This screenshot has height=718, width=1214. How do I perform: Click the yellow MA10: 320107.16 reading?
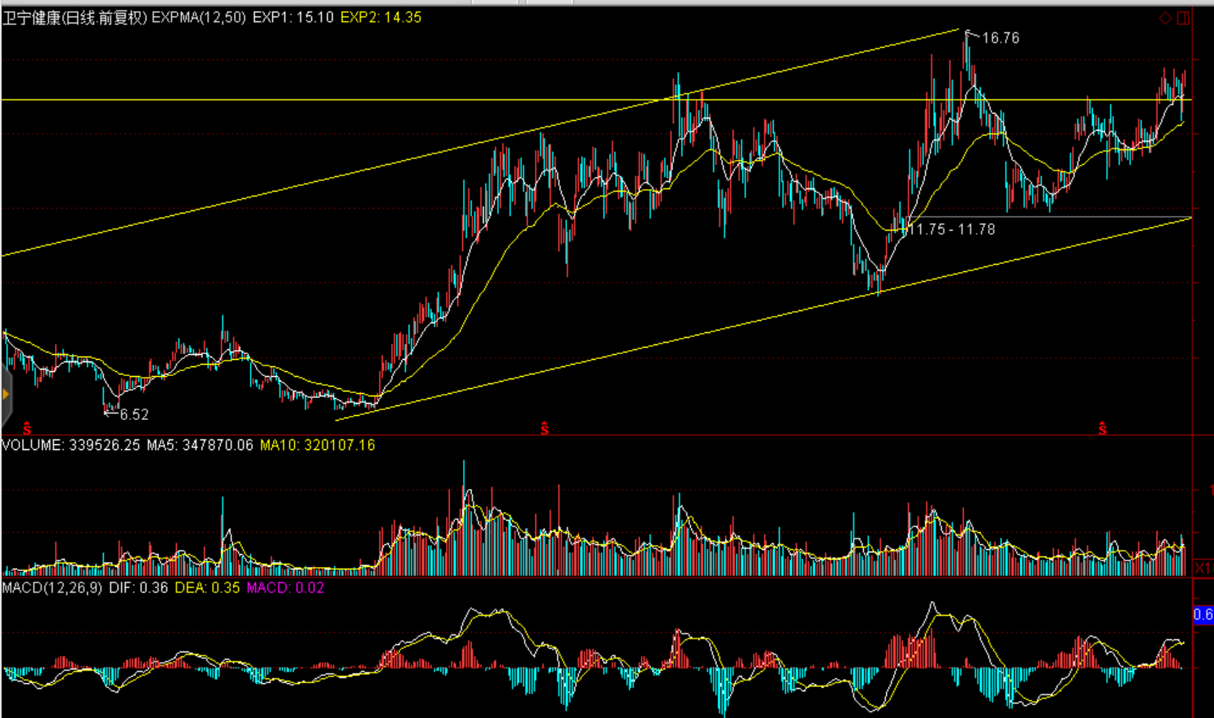pos(317,445)
